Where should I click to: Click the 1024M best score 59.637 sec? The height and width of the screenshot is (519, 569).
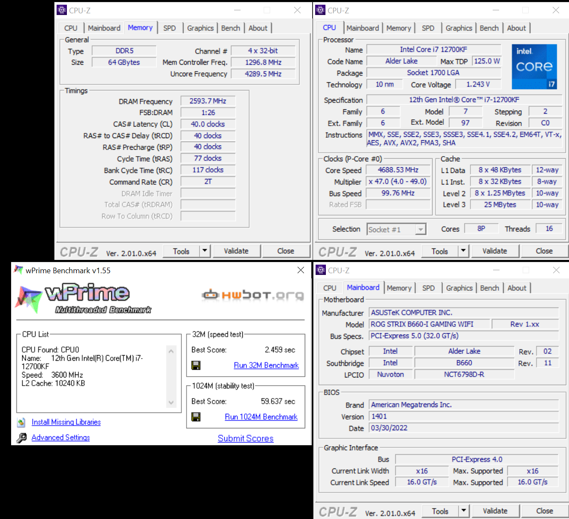coord(278,401)
